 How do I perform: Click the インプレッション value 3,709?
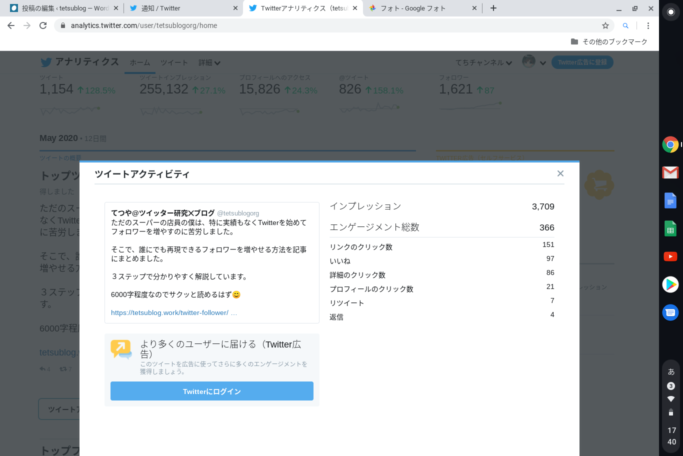(543, 206)
